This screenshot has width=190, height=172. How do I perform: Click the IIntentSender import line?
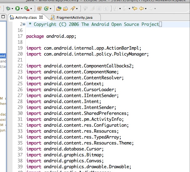click(72, 96)
